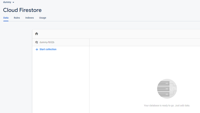Switch to the Rules tab
This screenshot has height=113, width=200.
tap(17, 18)
